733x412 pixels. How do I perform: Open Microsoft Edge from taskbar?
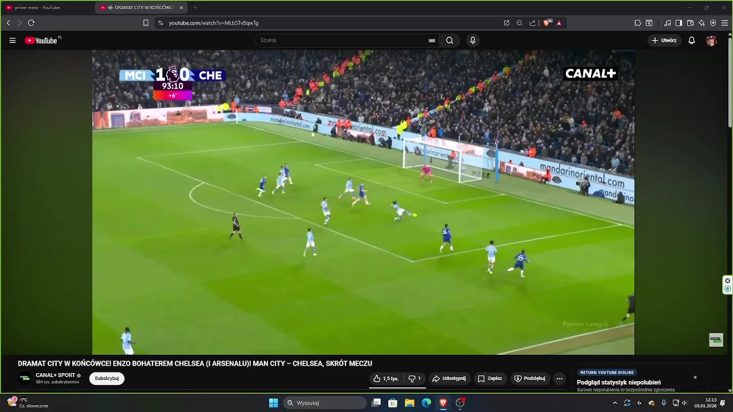pos(426,403)
